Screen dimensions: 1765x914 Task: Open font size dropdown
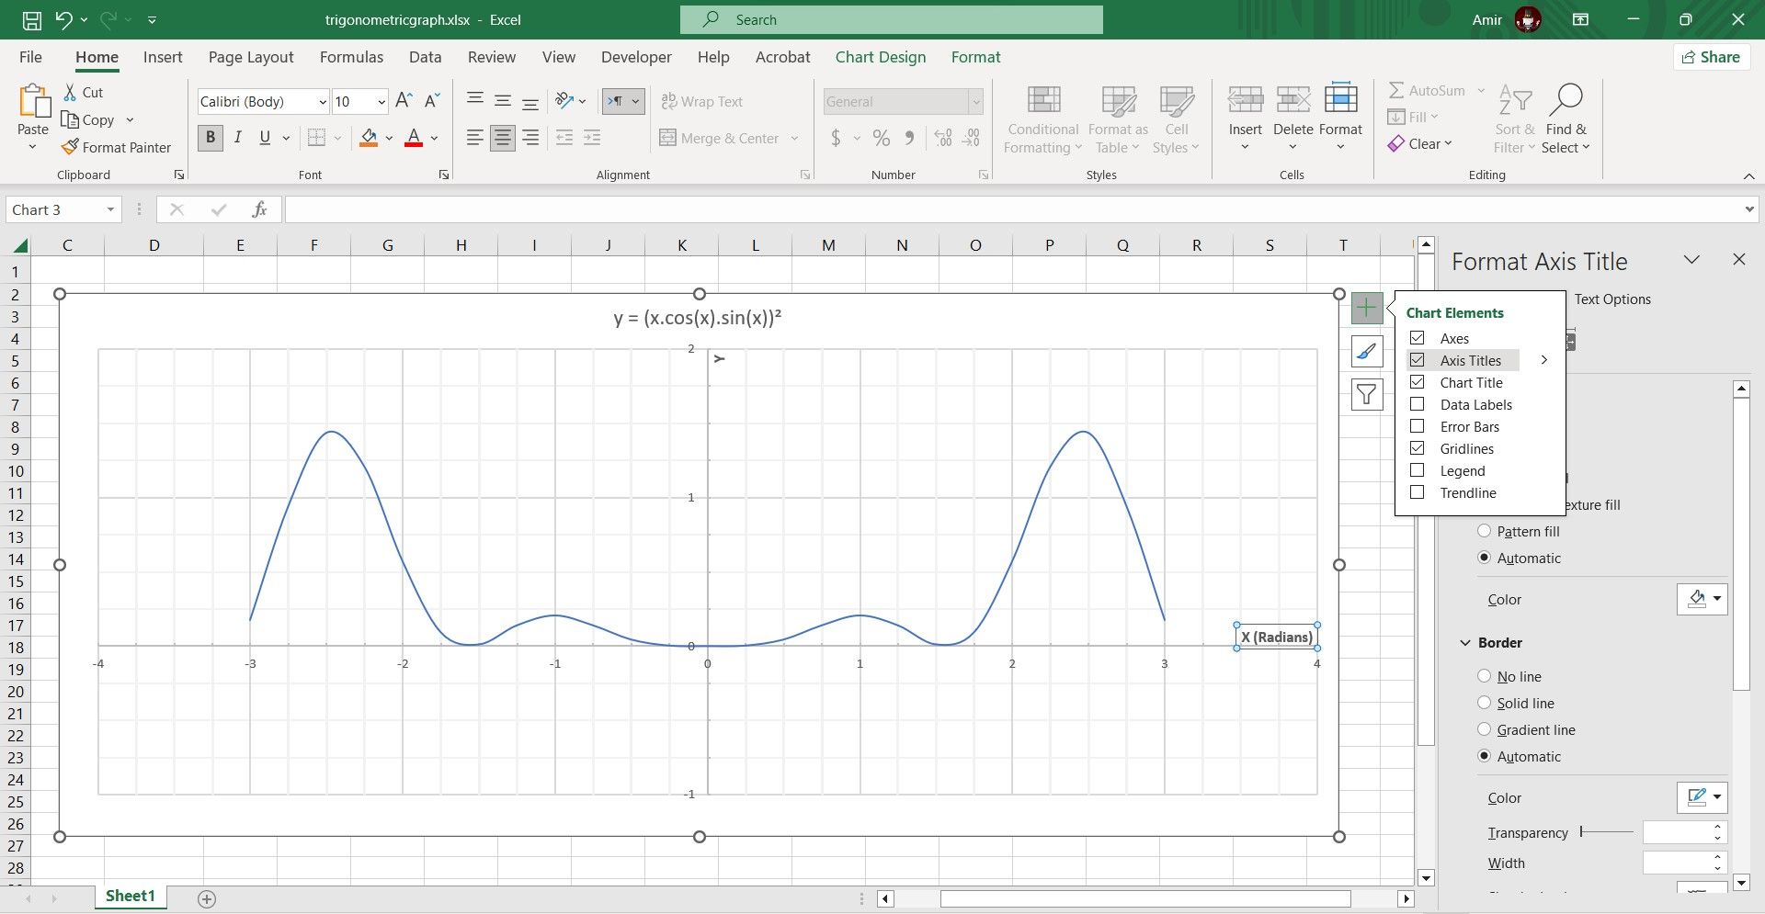[x=381, y=102]
